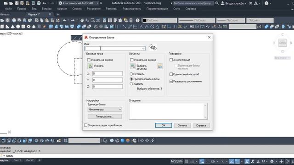Click the redo arrow on standard toolbar

pyautogui.click(x=73, y=20)
